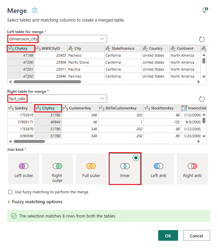The image size is (218, 249).
Task: Select CityKey column in fact_sale table
Action: (48, 108)
